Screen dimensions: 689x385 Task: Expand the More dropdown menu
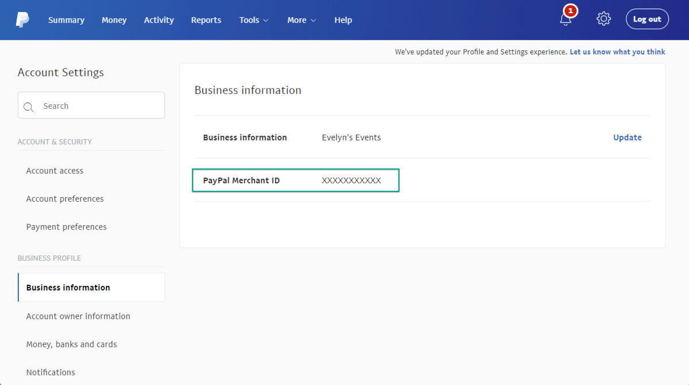coord(301,19)
